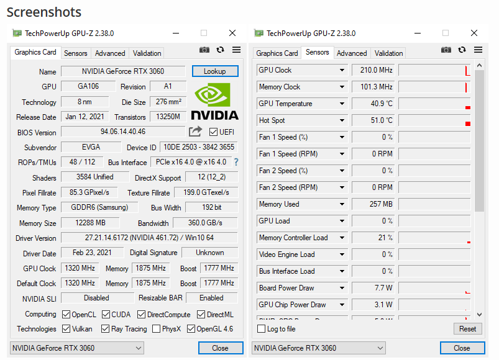Switch to Validation tab in right window
Image resolution: width=499 pixels, height=360 pixels.
(x=388, y=53)
